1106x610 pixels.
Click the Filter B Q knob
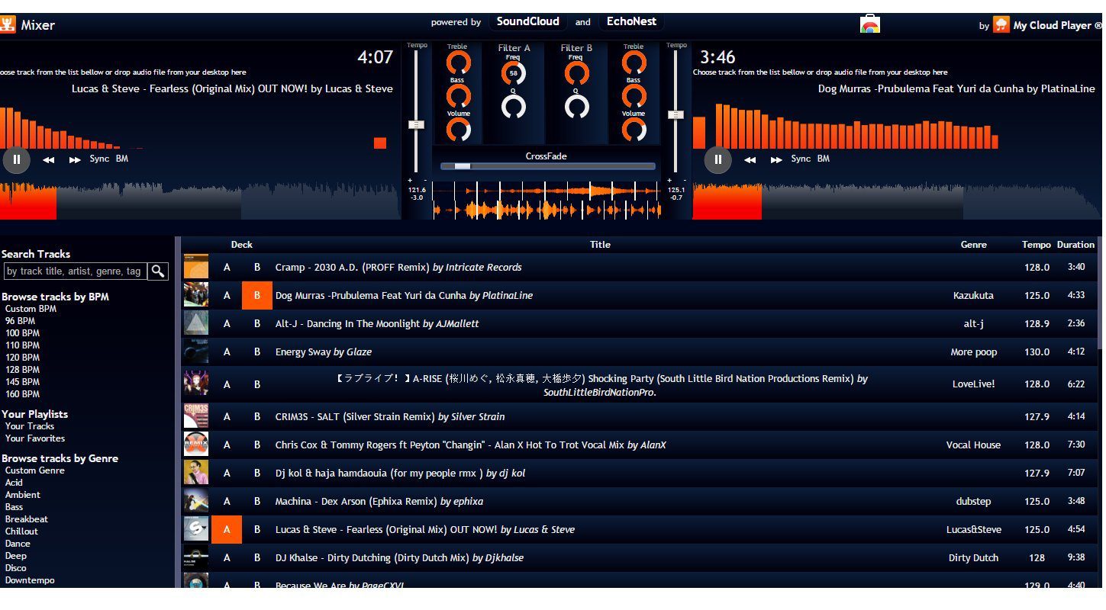576,107
